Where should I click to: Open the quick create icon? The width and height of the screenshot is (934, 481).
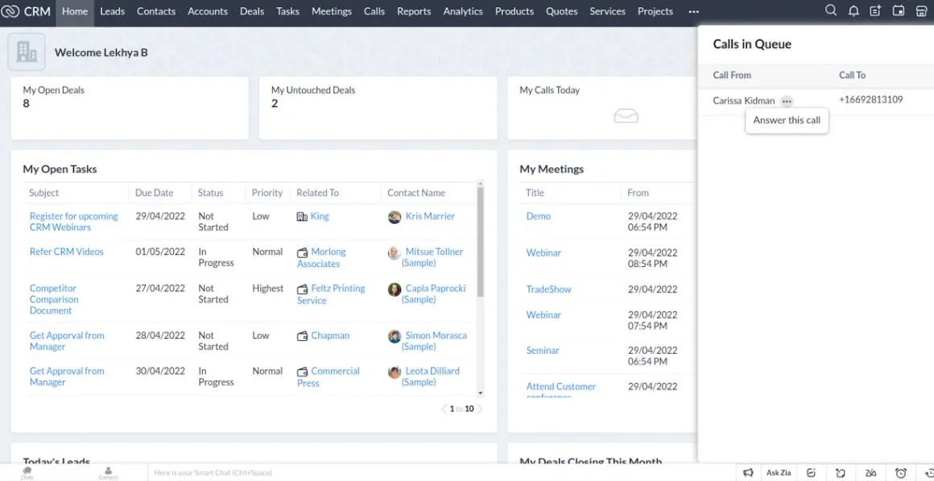(x=875, y=10)
